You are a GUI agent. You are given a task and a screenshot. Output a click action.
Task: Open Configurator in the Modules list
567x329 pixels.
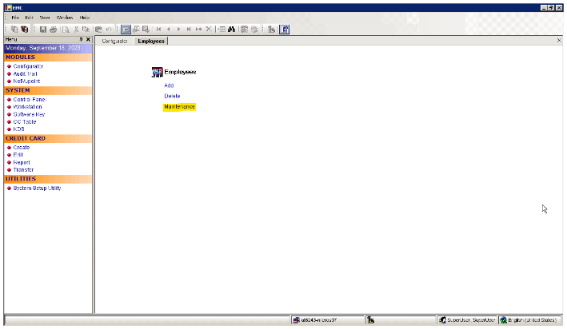[x=28, y=66]
